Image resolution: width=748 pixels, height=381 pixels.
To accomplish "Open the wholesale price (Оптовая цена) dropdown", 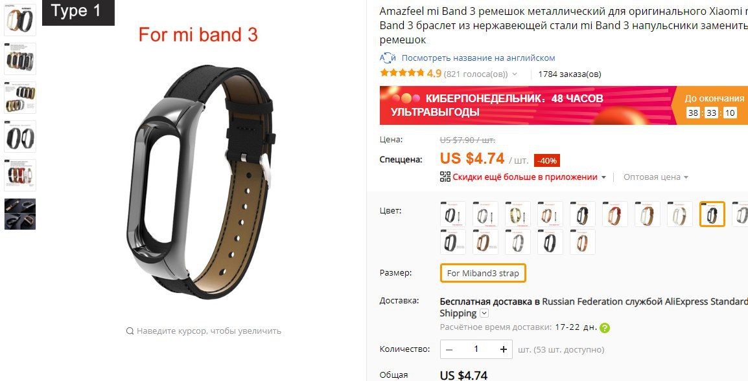I will 656,177.
